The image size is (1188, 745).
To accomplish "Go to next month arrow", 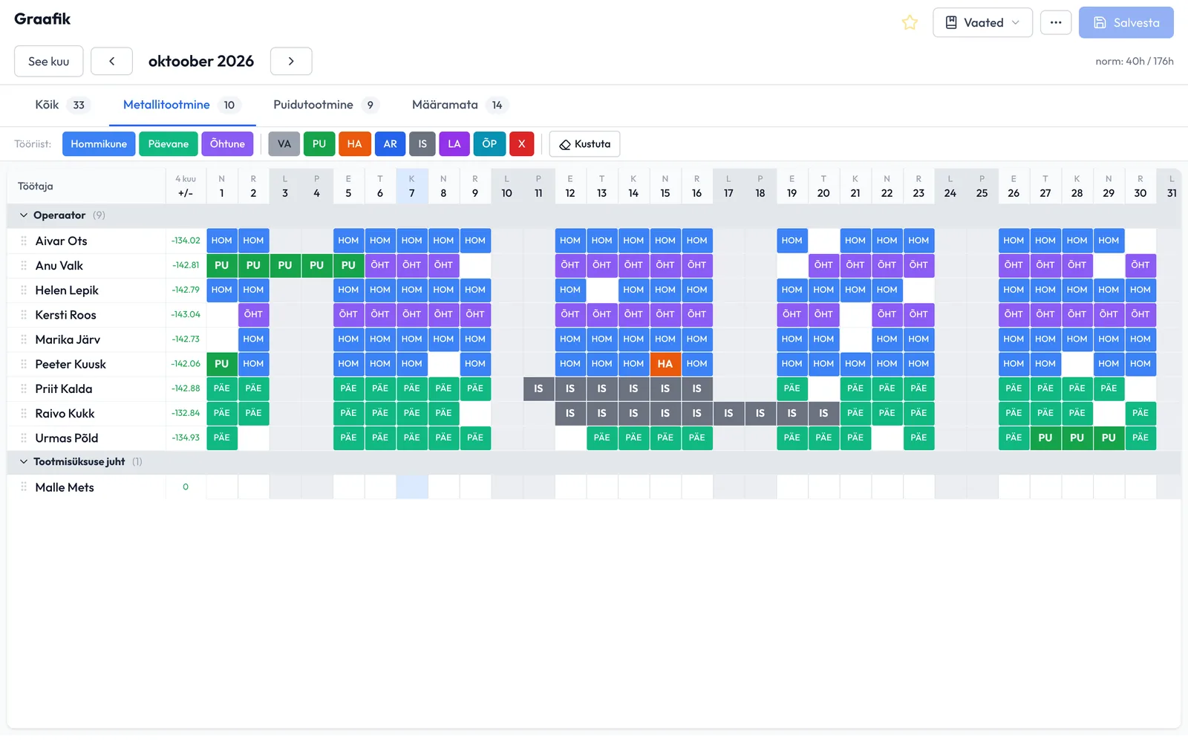I will pyautogui.click(x=291, y=62).
